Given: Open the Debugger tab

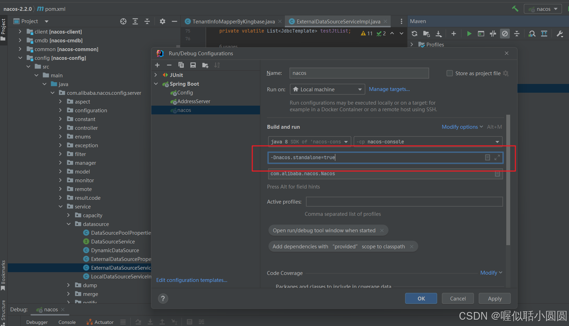Looking at the screenshot, I should click(37, 322).
